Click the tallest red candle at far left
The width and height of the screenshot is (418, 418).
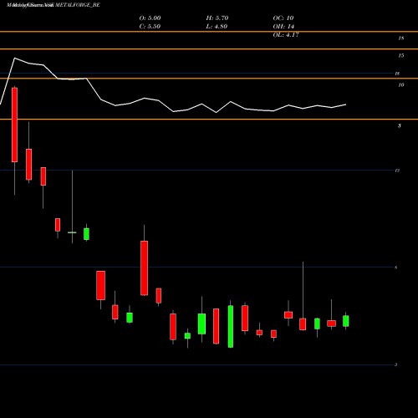click(x=14, y=125)
